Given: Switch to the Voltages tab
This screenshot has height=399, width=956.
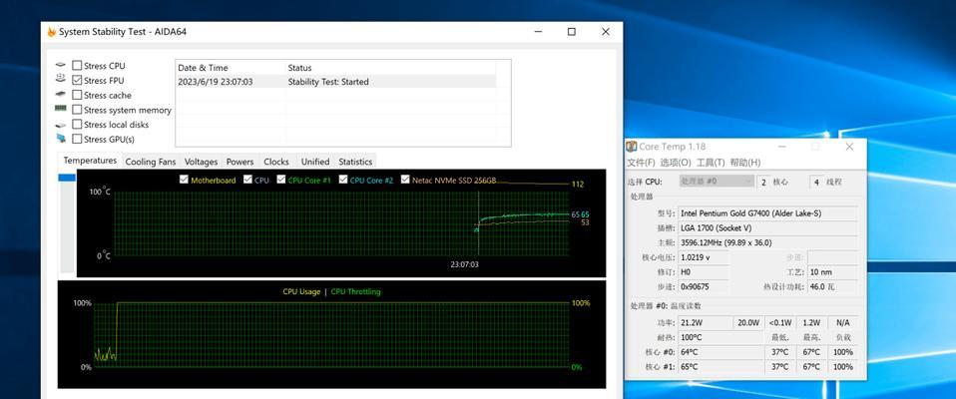Looking at the screenshot, I should tap(202, 162).
